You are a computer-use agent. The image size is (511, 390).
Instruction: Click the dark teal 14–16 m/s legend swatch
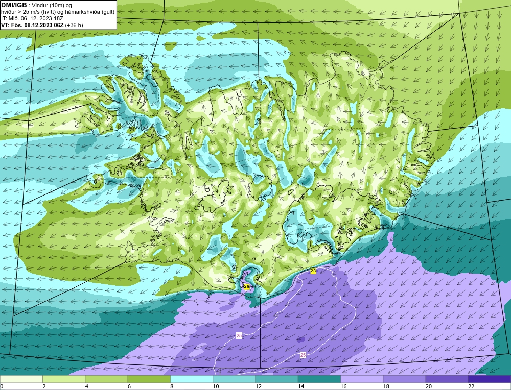(x=319, y=379)
